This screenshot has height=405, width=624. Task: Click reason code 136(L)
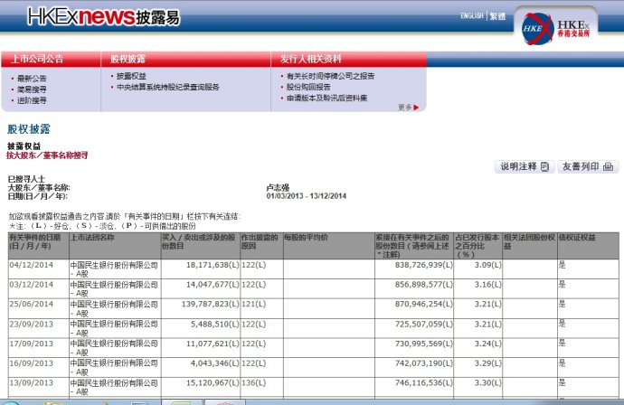click(x=253, y=382)
